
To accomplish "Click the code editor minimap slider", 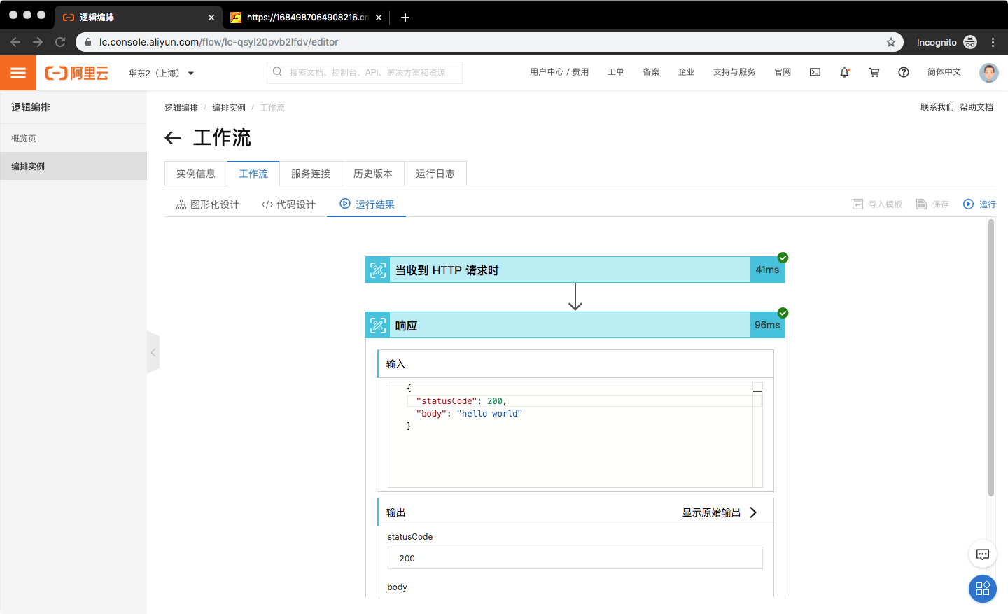I will tap(757, 390).
